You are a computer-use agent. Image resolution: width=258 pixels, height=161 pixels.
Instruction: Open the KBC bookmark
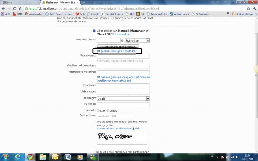click(x=130, y=14)
